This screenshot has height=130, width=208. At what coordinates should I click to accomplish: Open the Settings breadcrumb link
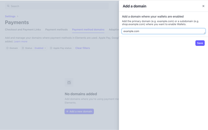point(10,16)
